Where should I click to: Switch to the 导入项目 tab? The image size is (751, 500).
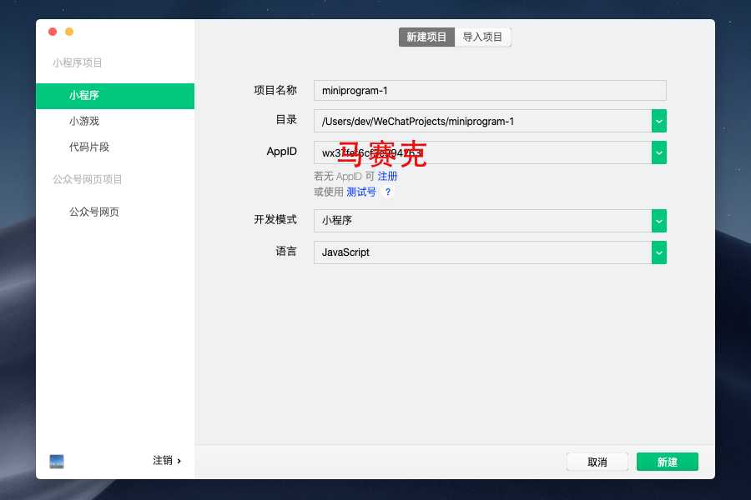[482, 37]
